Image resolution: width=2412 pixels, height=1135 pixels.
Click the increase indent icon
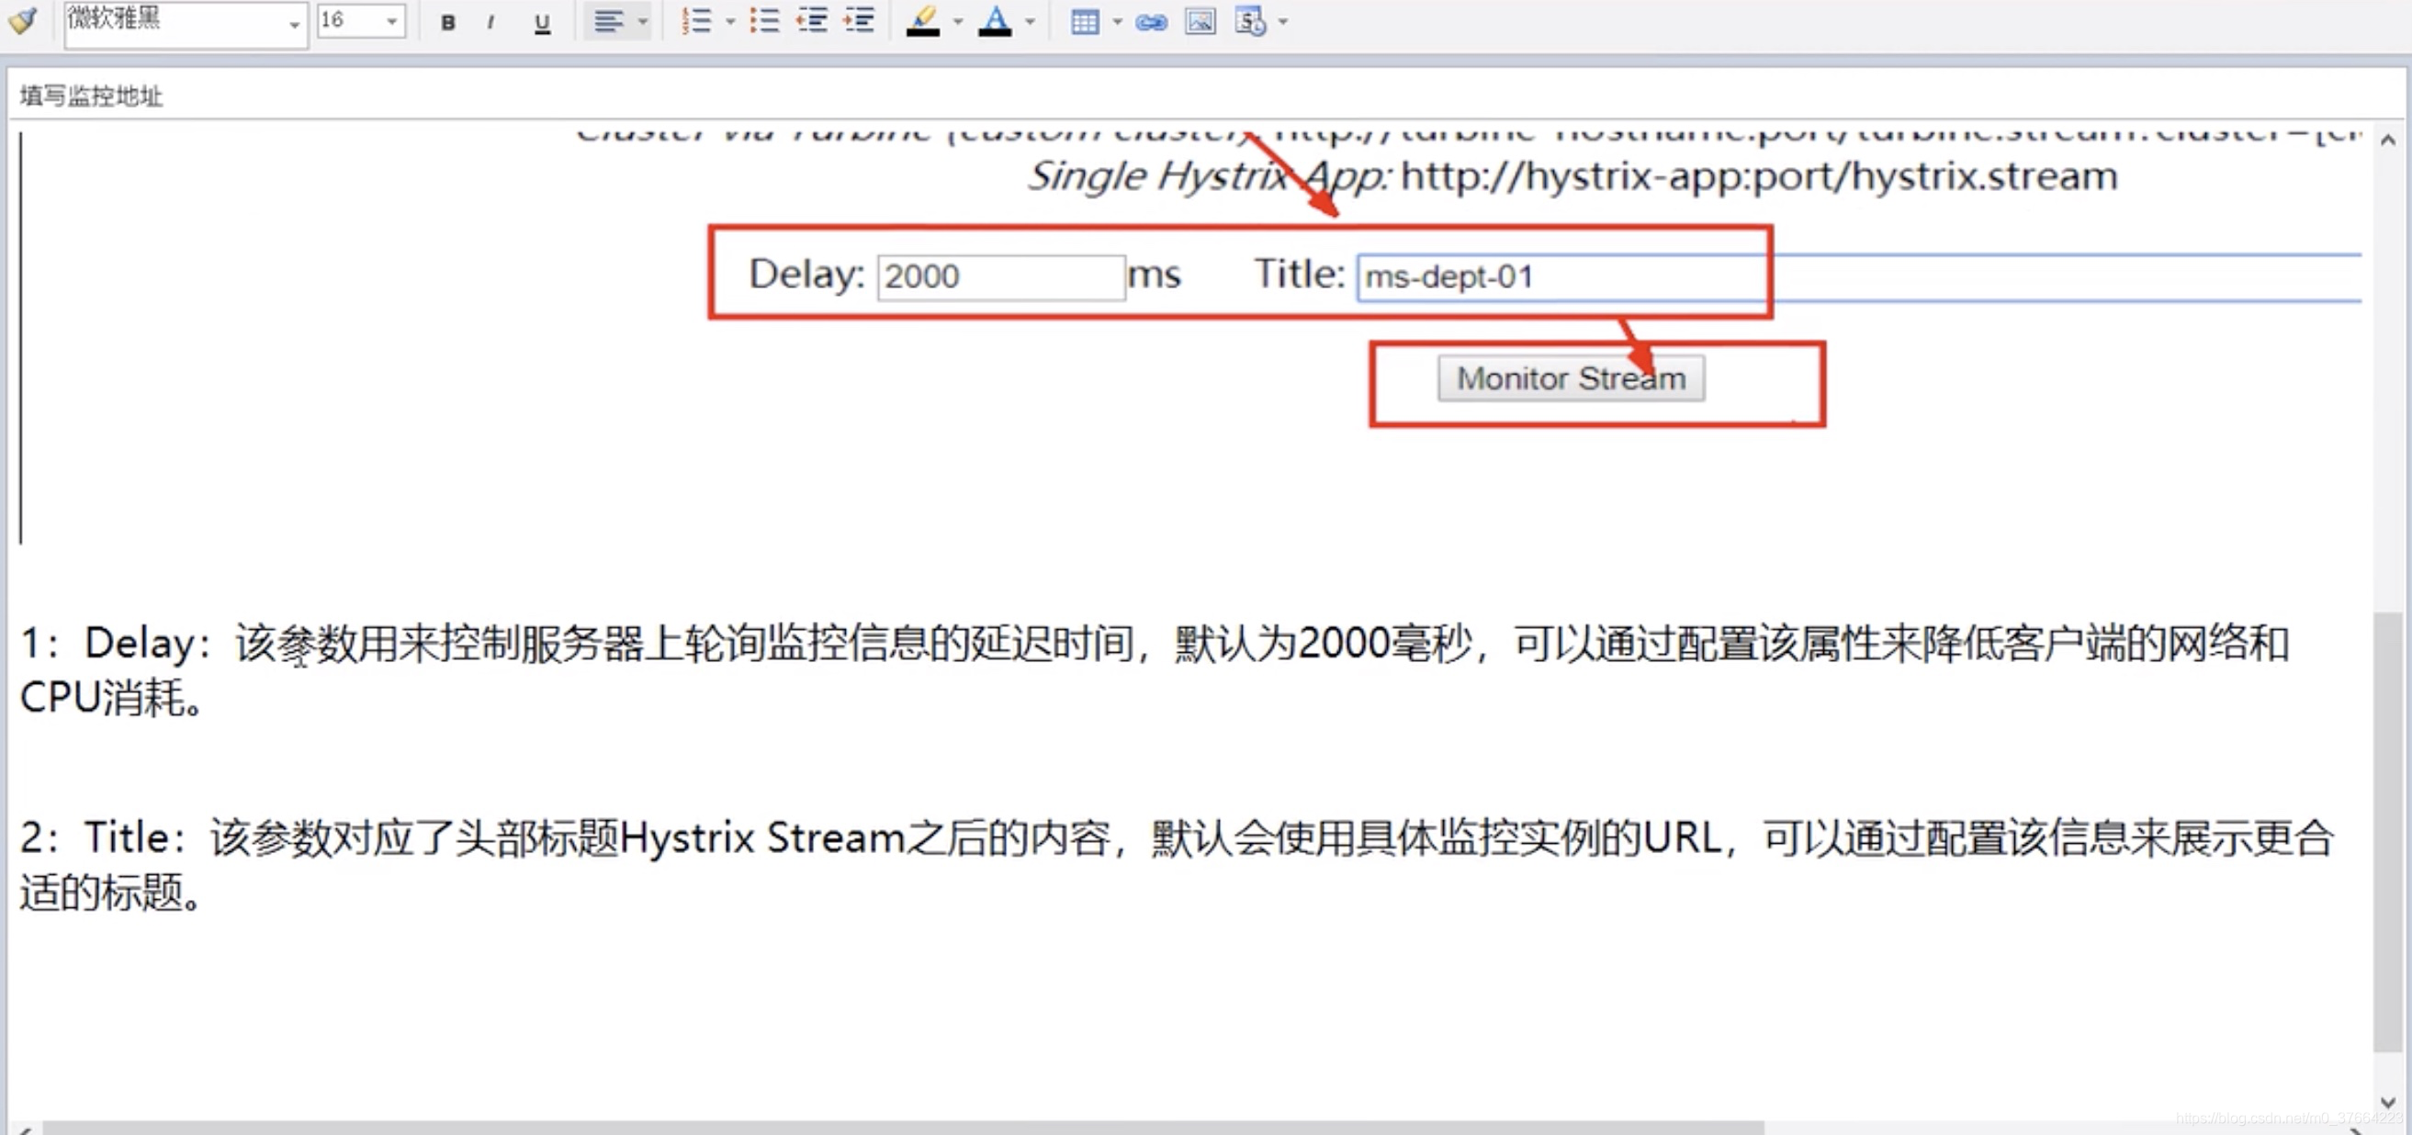[x=859, y=20]
